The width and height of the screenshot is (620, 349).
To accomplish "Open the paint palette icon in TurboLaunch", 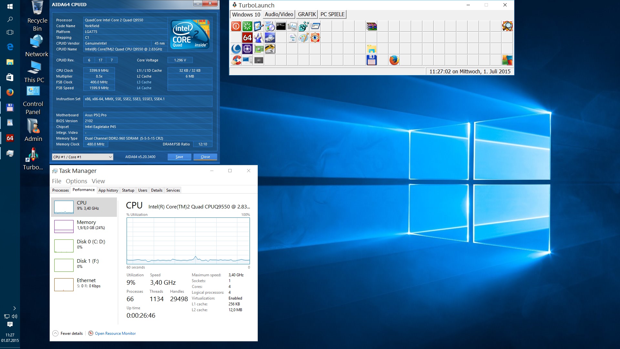I will point(304,37).
